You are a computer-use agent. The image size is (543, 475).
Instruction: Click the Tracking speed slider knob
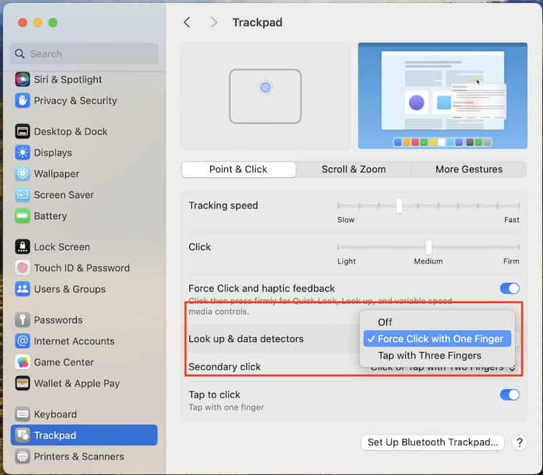pyautogui.click(x=399, y=206)
